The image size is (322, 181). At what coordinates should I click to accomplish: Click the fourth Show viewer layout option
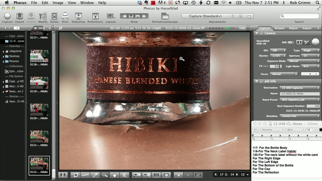point(144,16)
